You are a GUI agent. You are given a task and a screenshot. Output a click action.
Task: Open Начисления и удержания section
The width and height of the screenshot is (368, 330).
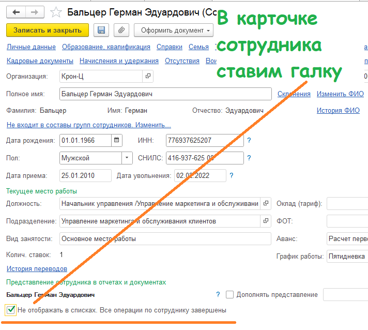point(119,61)
